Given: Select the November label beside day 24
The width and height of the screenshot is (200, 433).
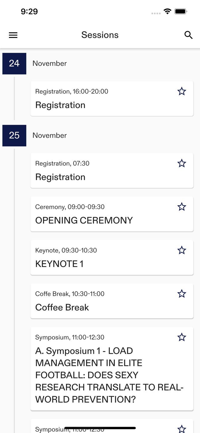Looking at the screenshot, I should click(49, 64).
